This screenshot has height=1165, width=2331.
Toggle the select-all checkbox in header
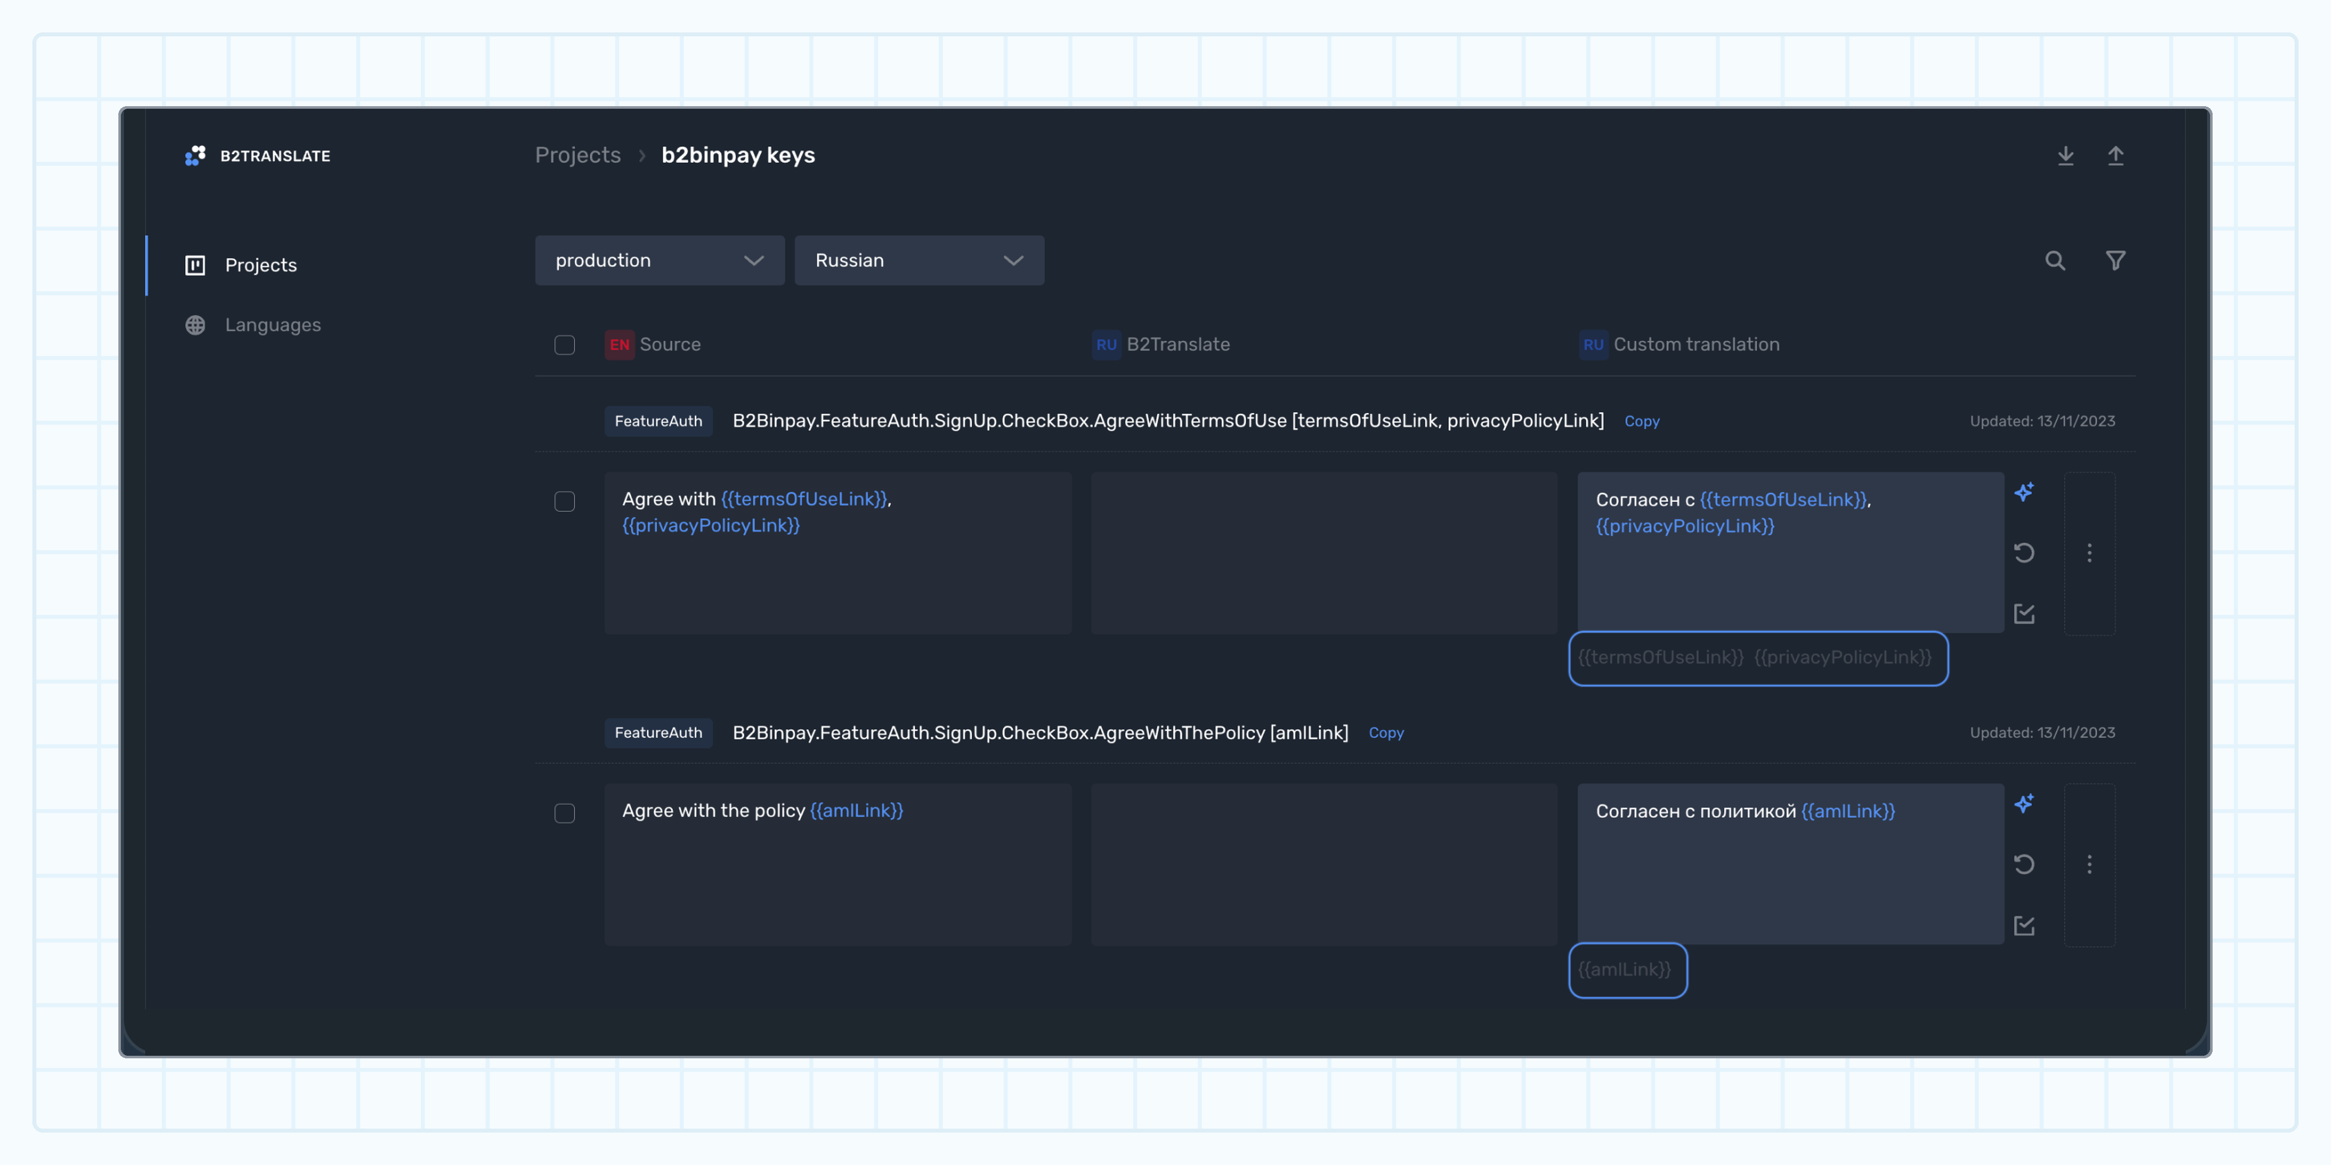pos(564,345)
